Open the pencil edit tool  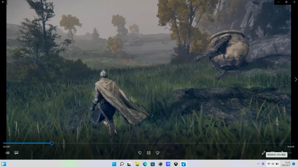click(264, 153)
